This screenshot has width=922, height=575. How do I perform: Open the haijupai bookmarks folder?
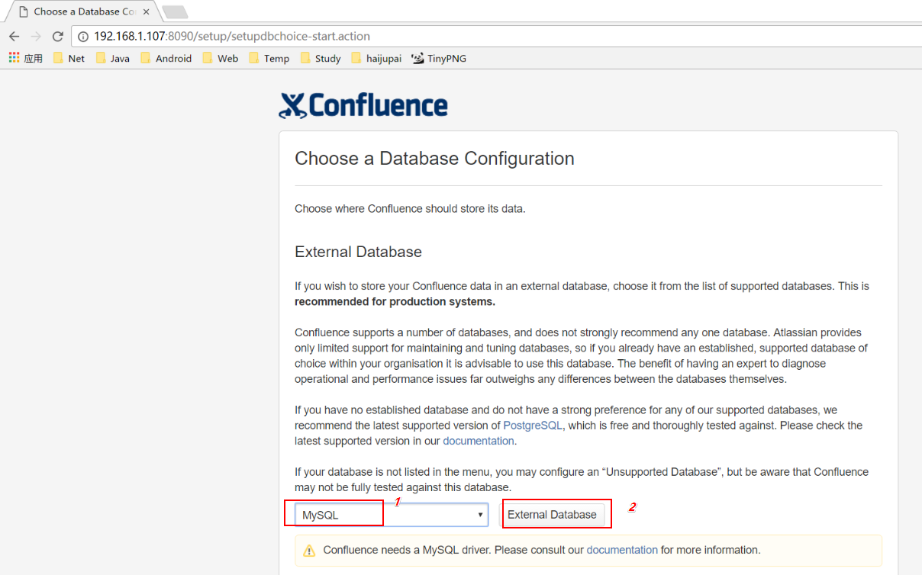point(376,58)
